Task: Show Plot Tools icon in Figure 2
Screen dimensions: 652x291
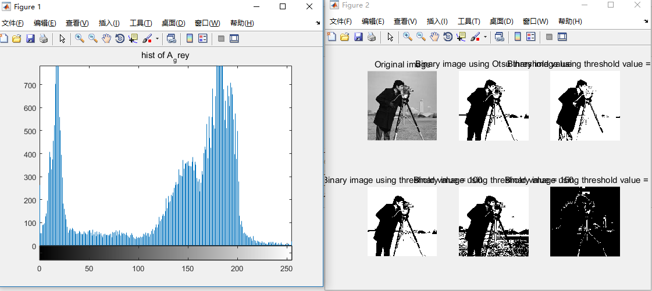Action: (562, 37)
